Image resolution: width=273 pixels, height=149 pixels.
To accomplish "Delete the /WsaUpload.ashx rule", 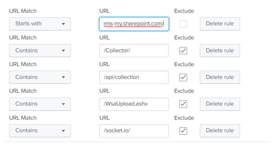I will [220, 104].
